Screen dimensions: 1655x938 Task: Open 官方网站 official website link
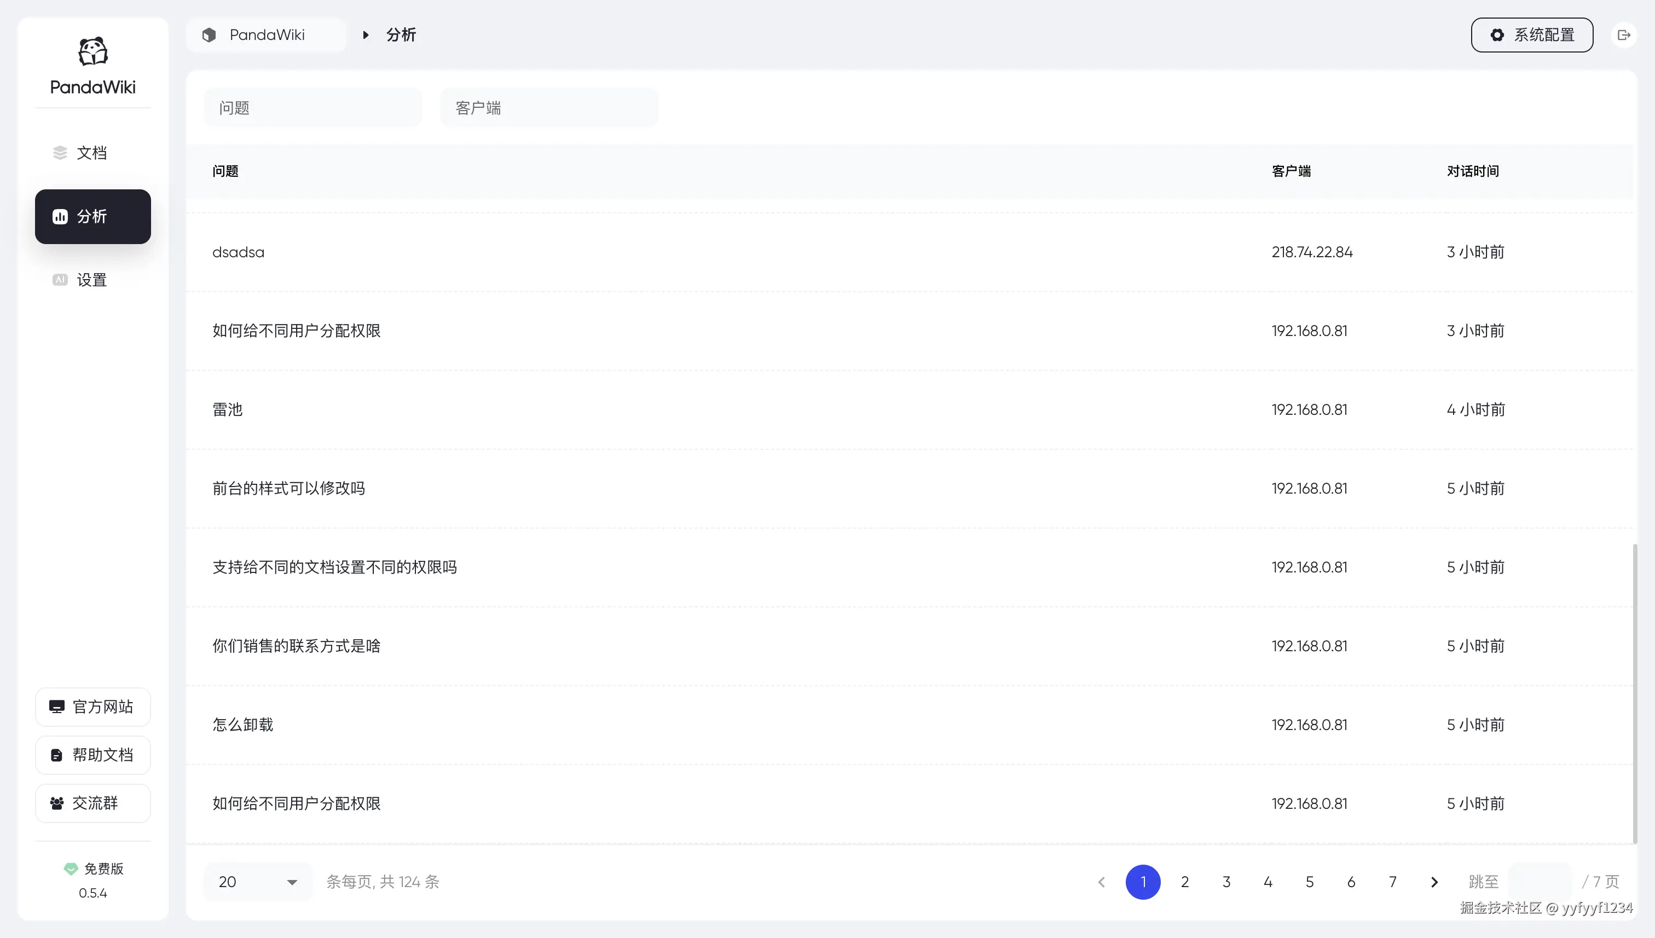pos(93,707)
